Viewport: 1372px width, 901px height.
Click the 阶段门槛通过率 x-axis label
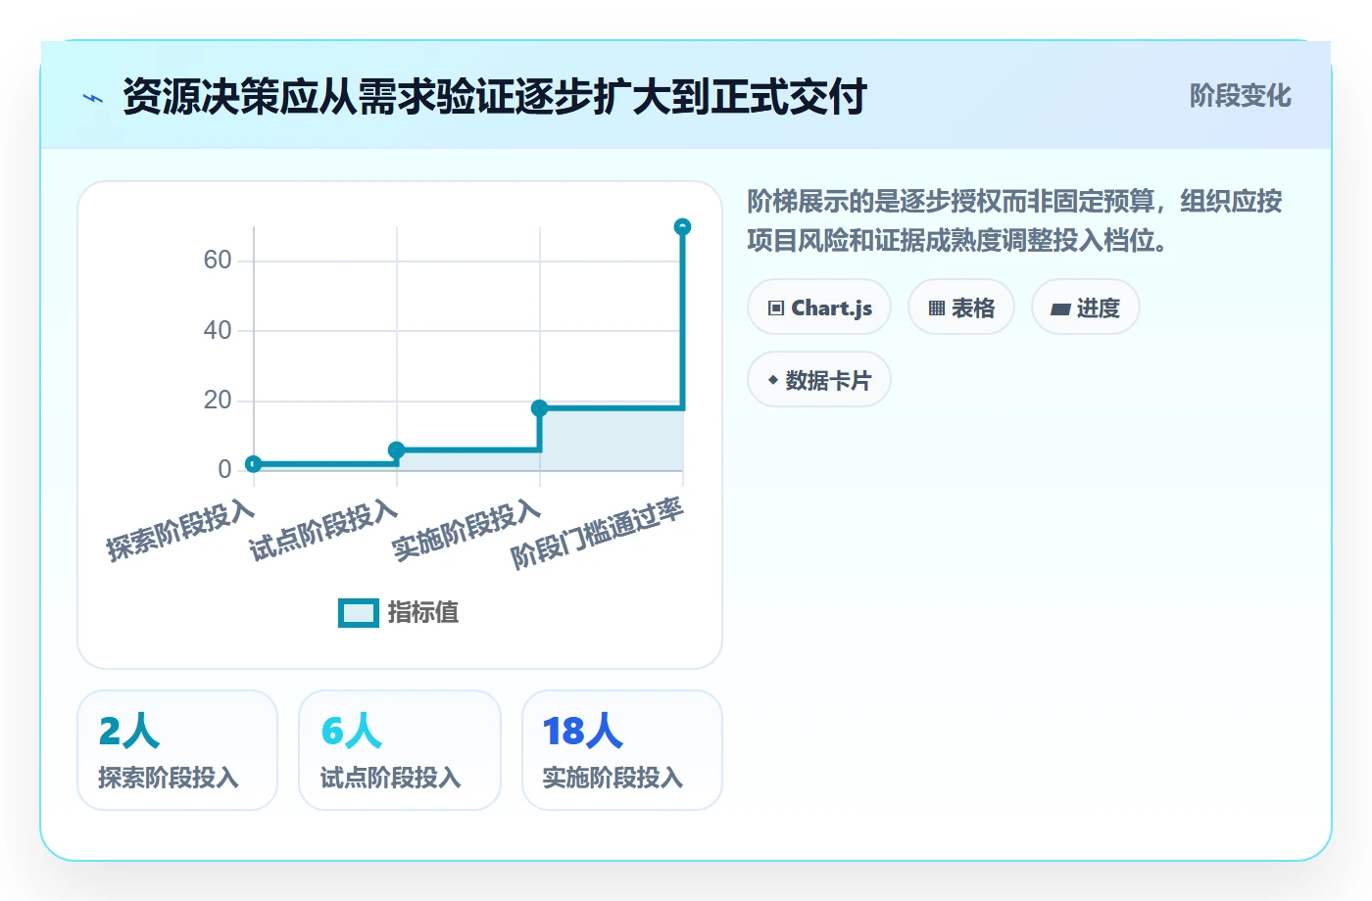tap(598, 534)
